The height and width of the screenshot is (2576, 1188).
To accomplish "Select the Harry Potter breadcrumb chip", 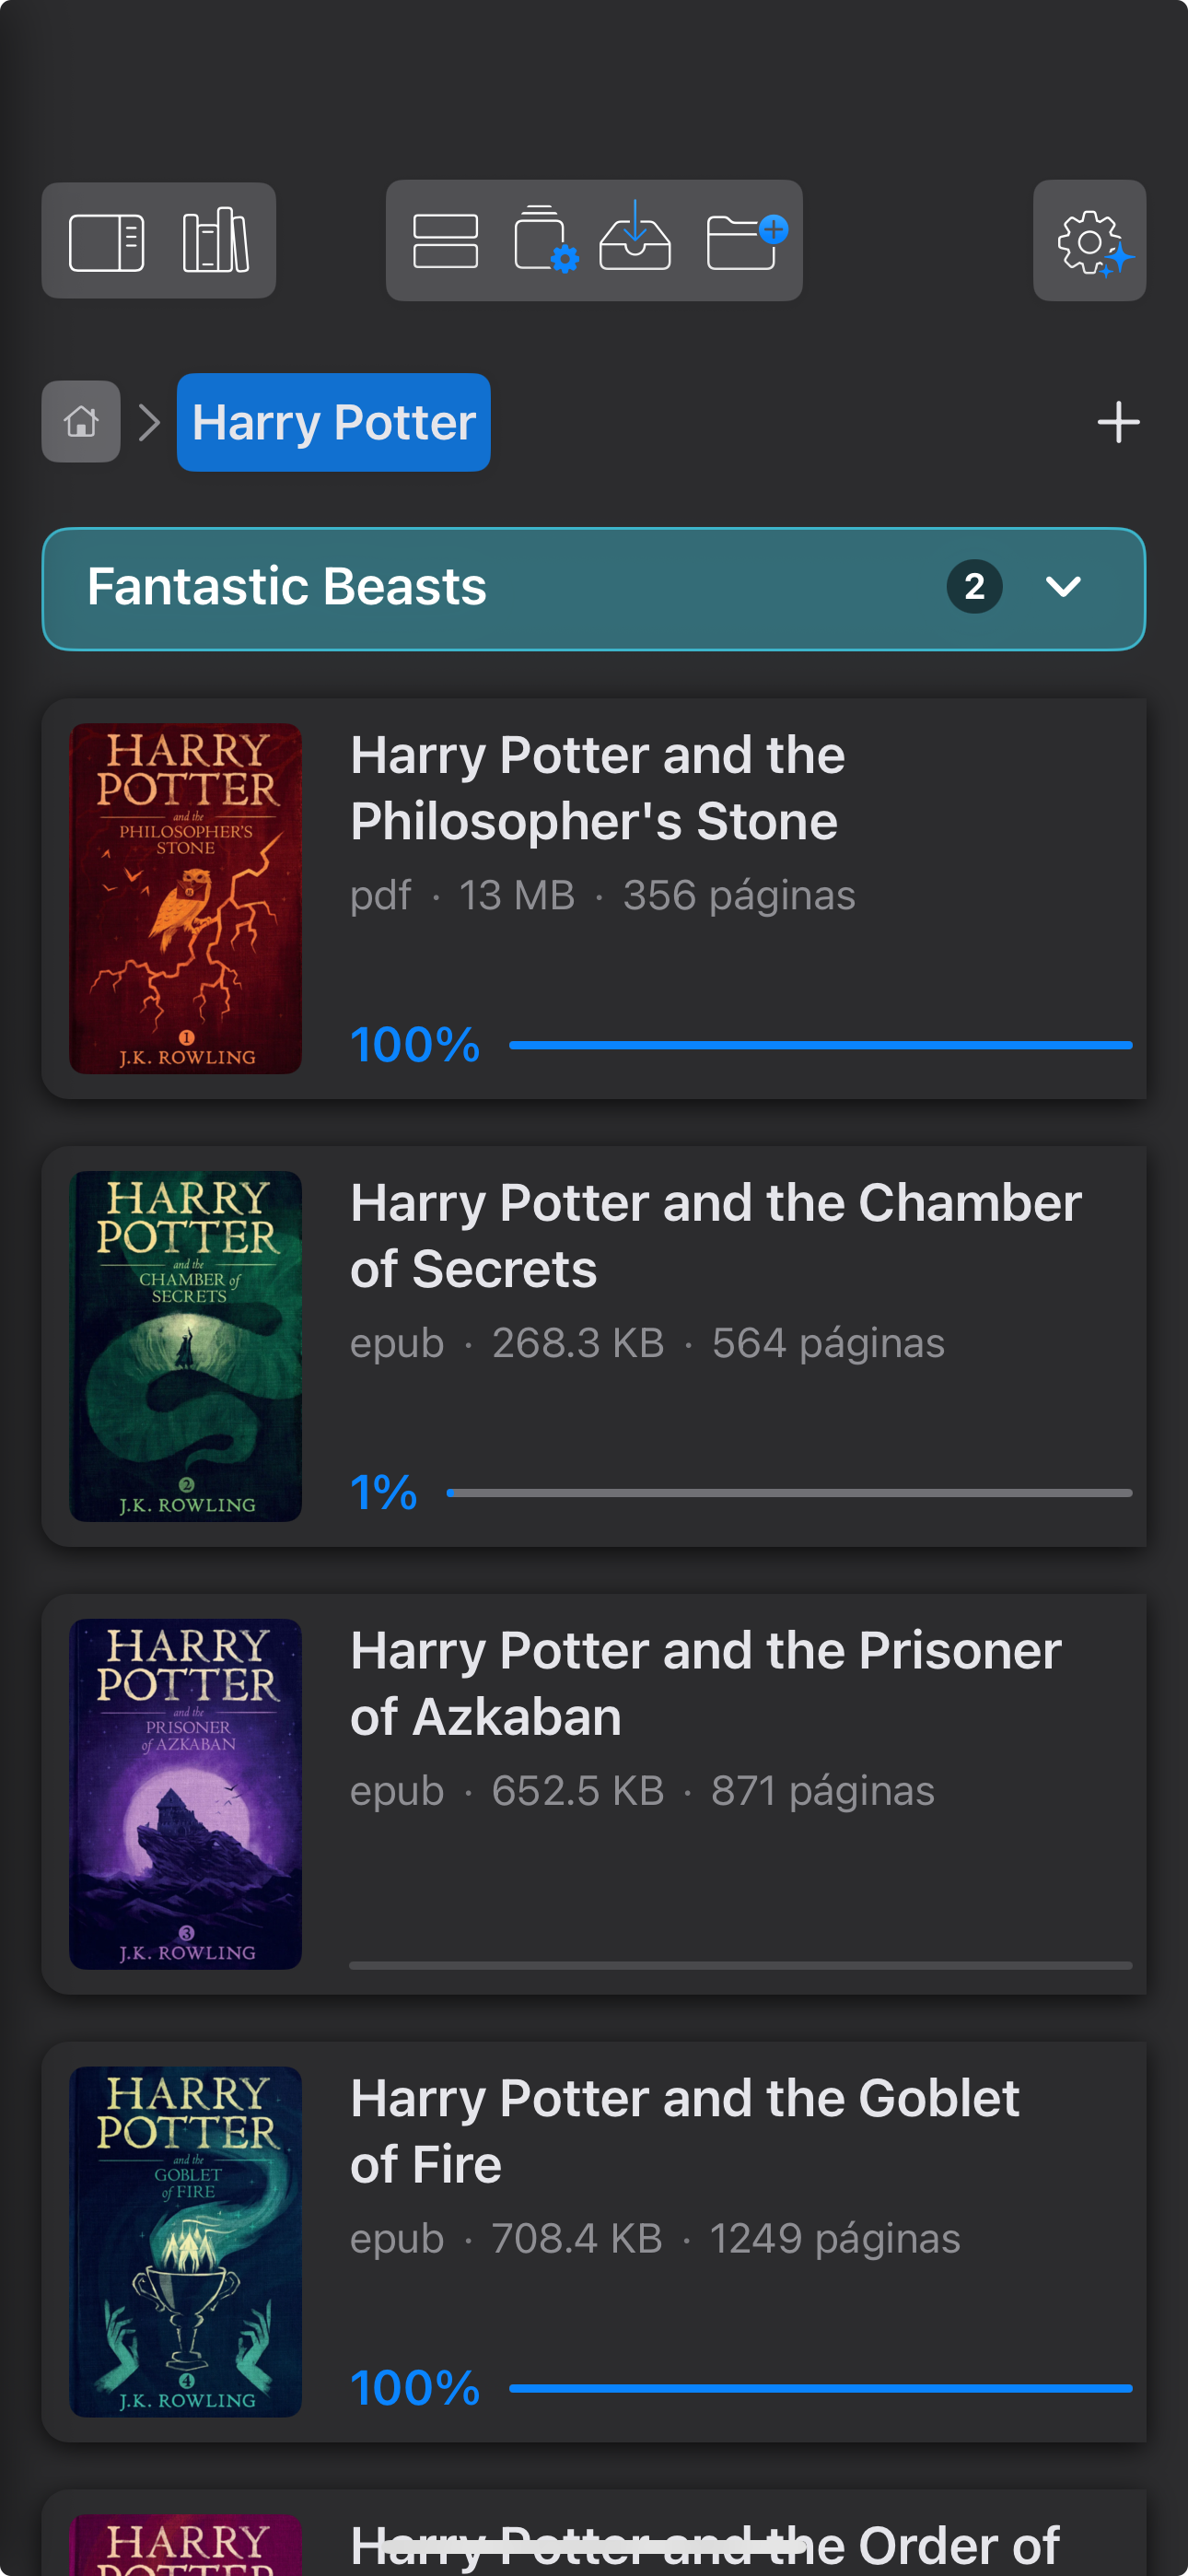I will [x=333, y=421].
